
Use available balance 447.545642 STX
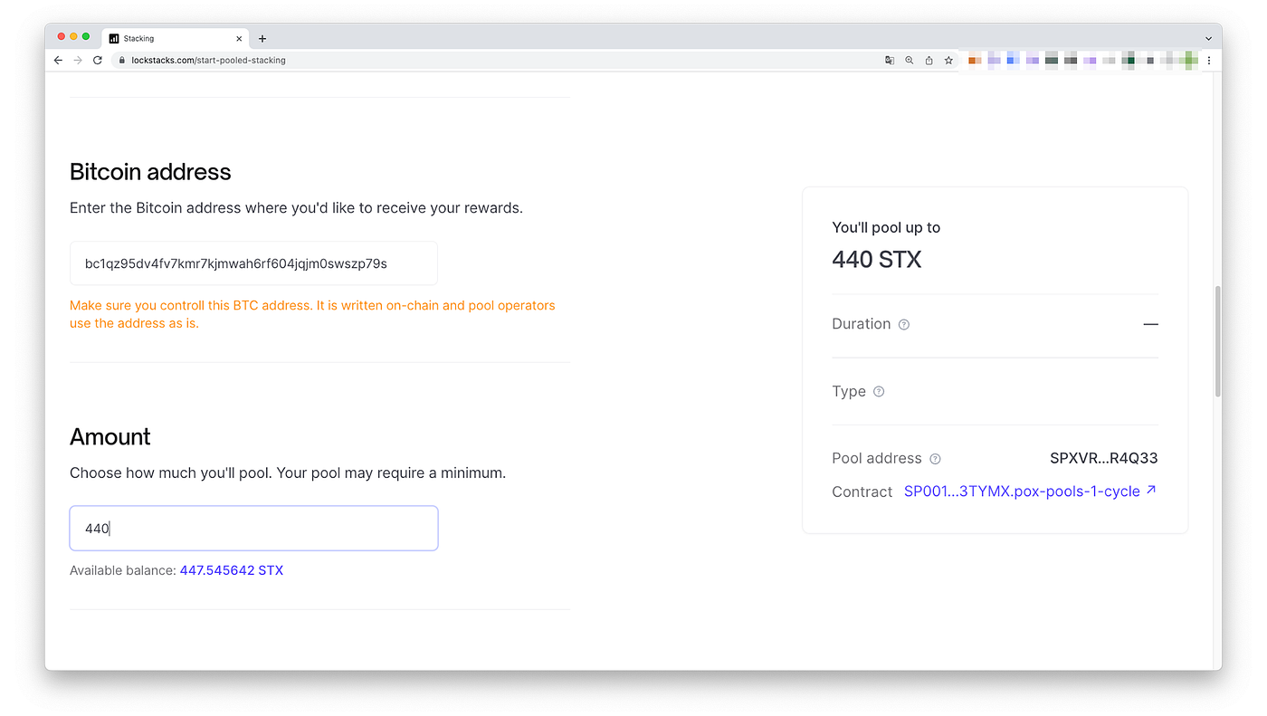(232, 570)
